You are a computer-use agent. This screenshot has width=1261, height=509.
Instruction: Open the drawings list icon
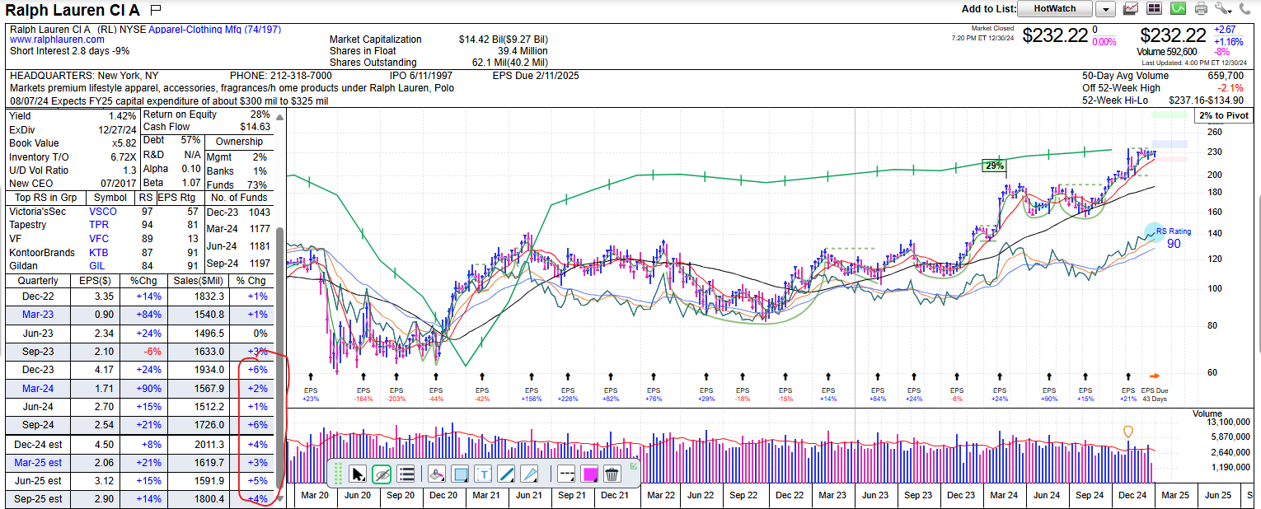(x=405, y=474)
